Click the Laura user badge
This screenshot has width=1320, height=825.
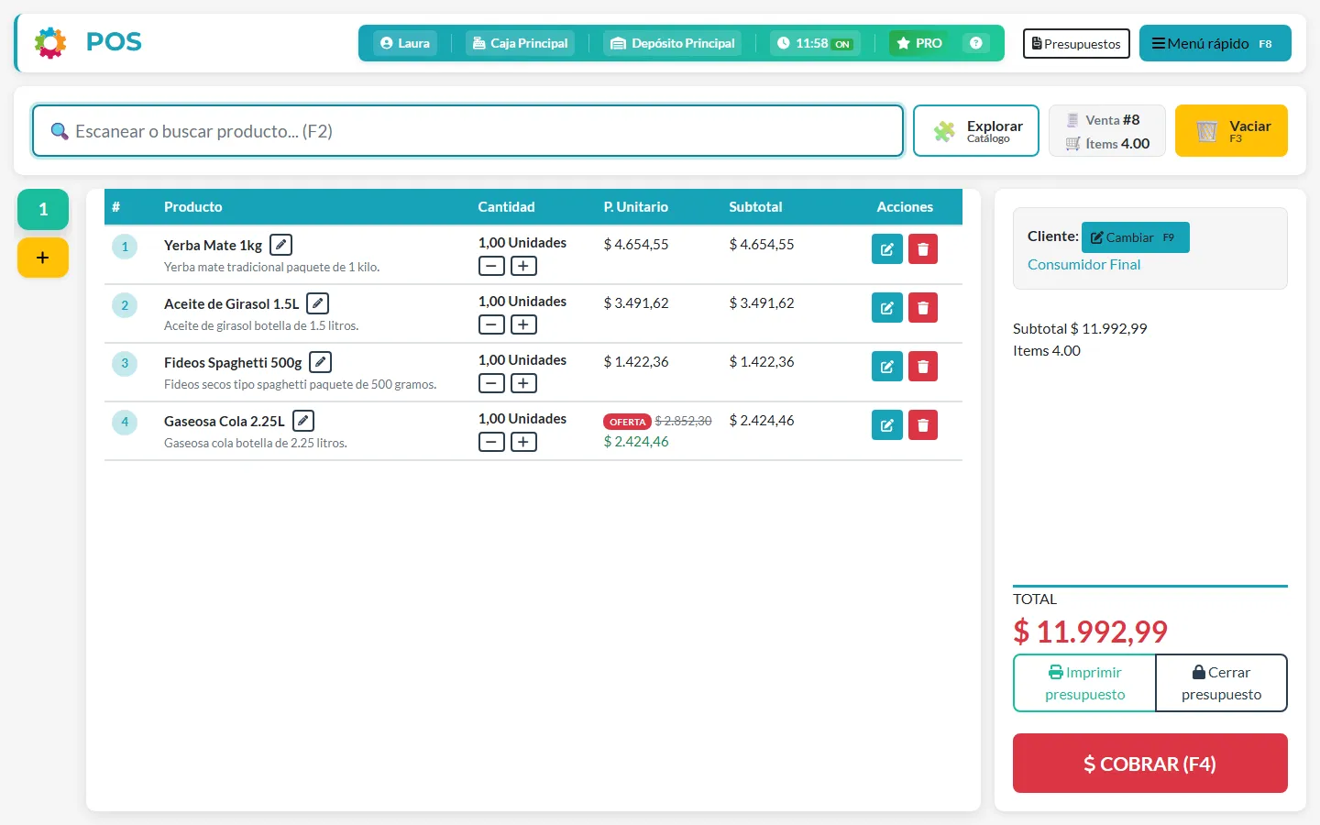[x=405, y=43]
